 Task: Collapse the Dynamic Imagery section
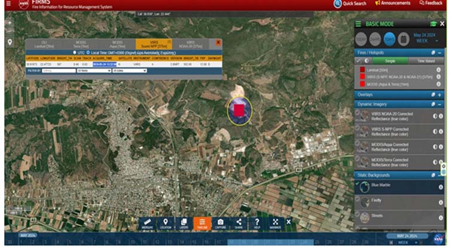(439, 104)
